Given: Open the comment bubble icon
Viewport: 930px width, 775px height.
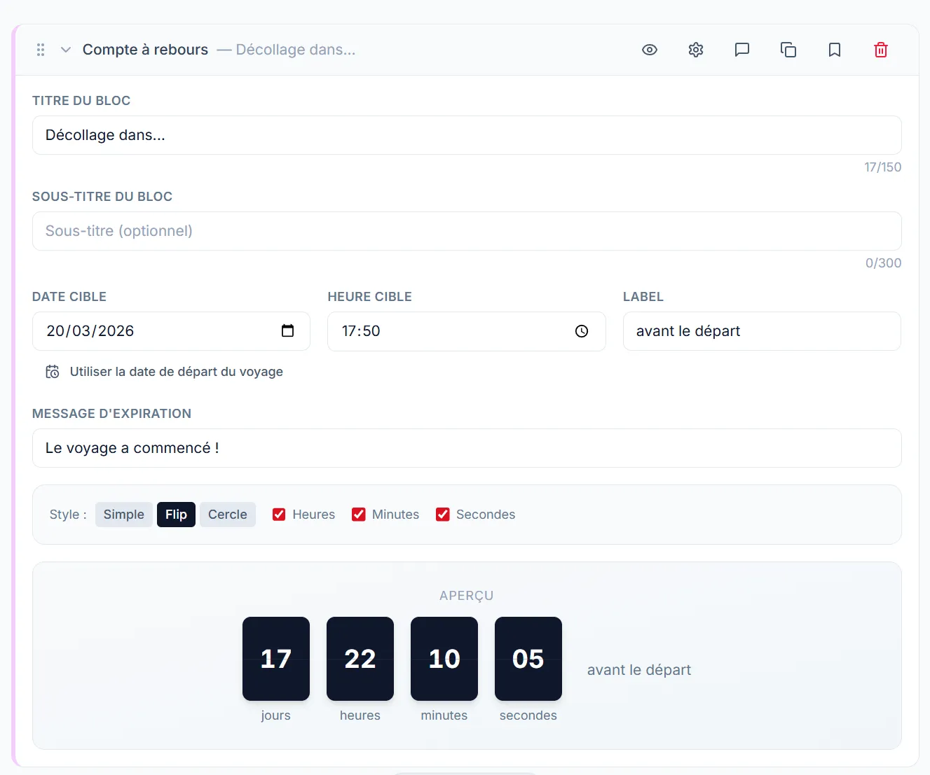Looking at the screenshot, I should coord(742,50).
